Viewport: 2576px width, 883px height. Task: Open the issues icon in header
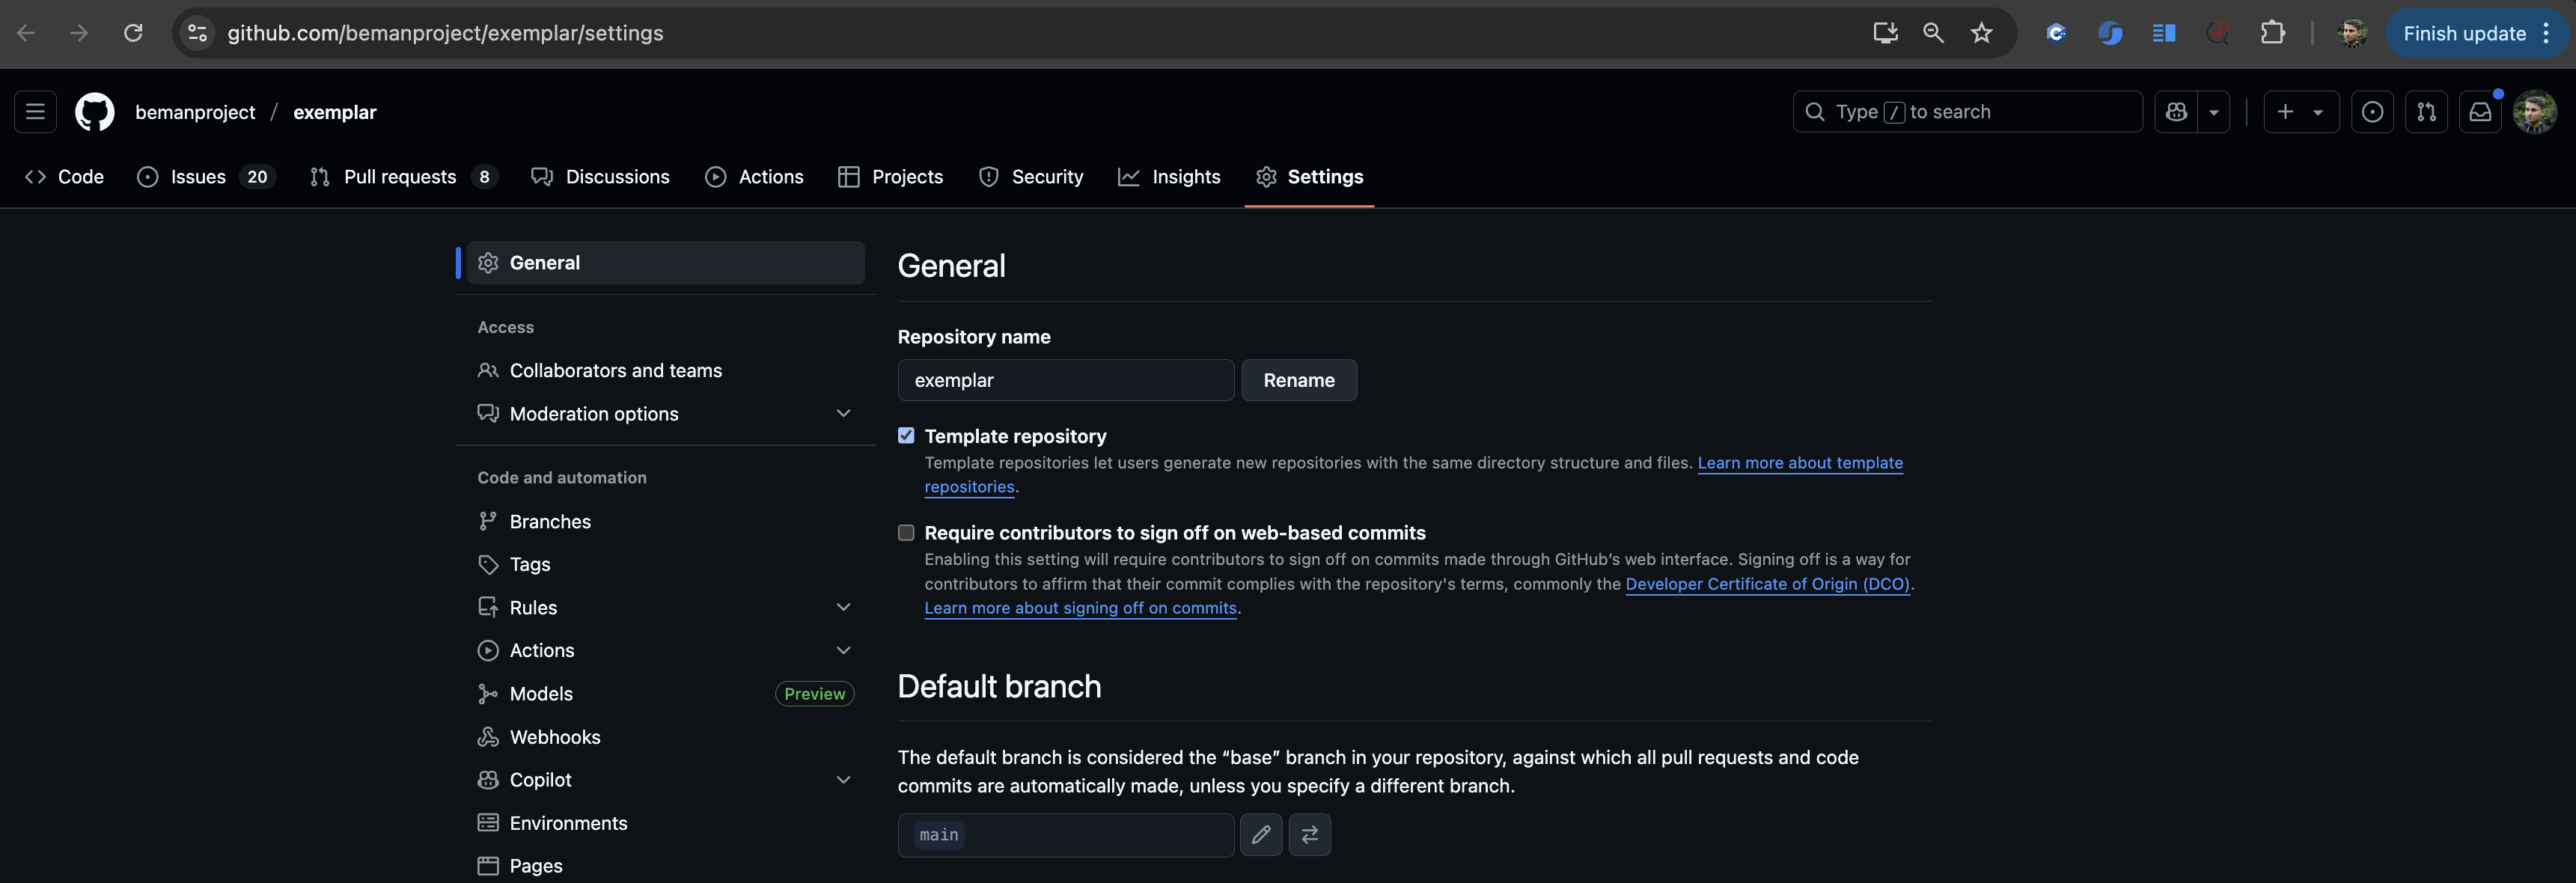(2372, 112)
